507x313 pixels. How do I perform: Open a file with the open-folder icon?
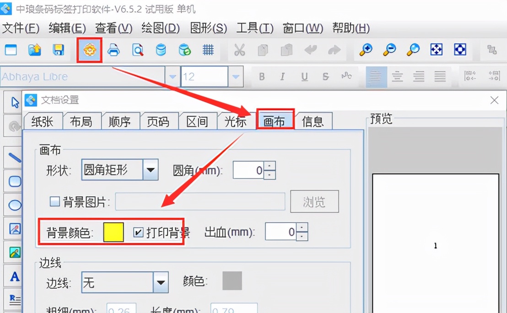point(35,50)
